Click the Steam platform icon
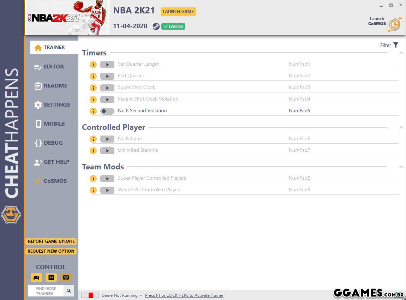Image resolution: width=406 pixels, height=300 pixels. coord(156,26)
